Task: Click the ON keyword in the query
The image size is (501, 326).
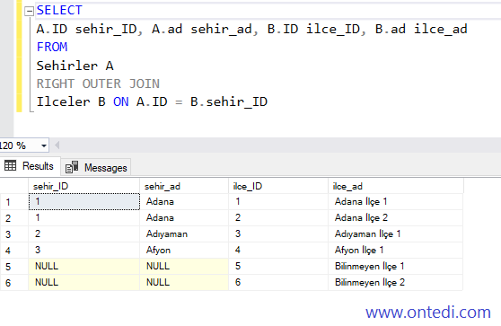Action: tap(121, 102)
